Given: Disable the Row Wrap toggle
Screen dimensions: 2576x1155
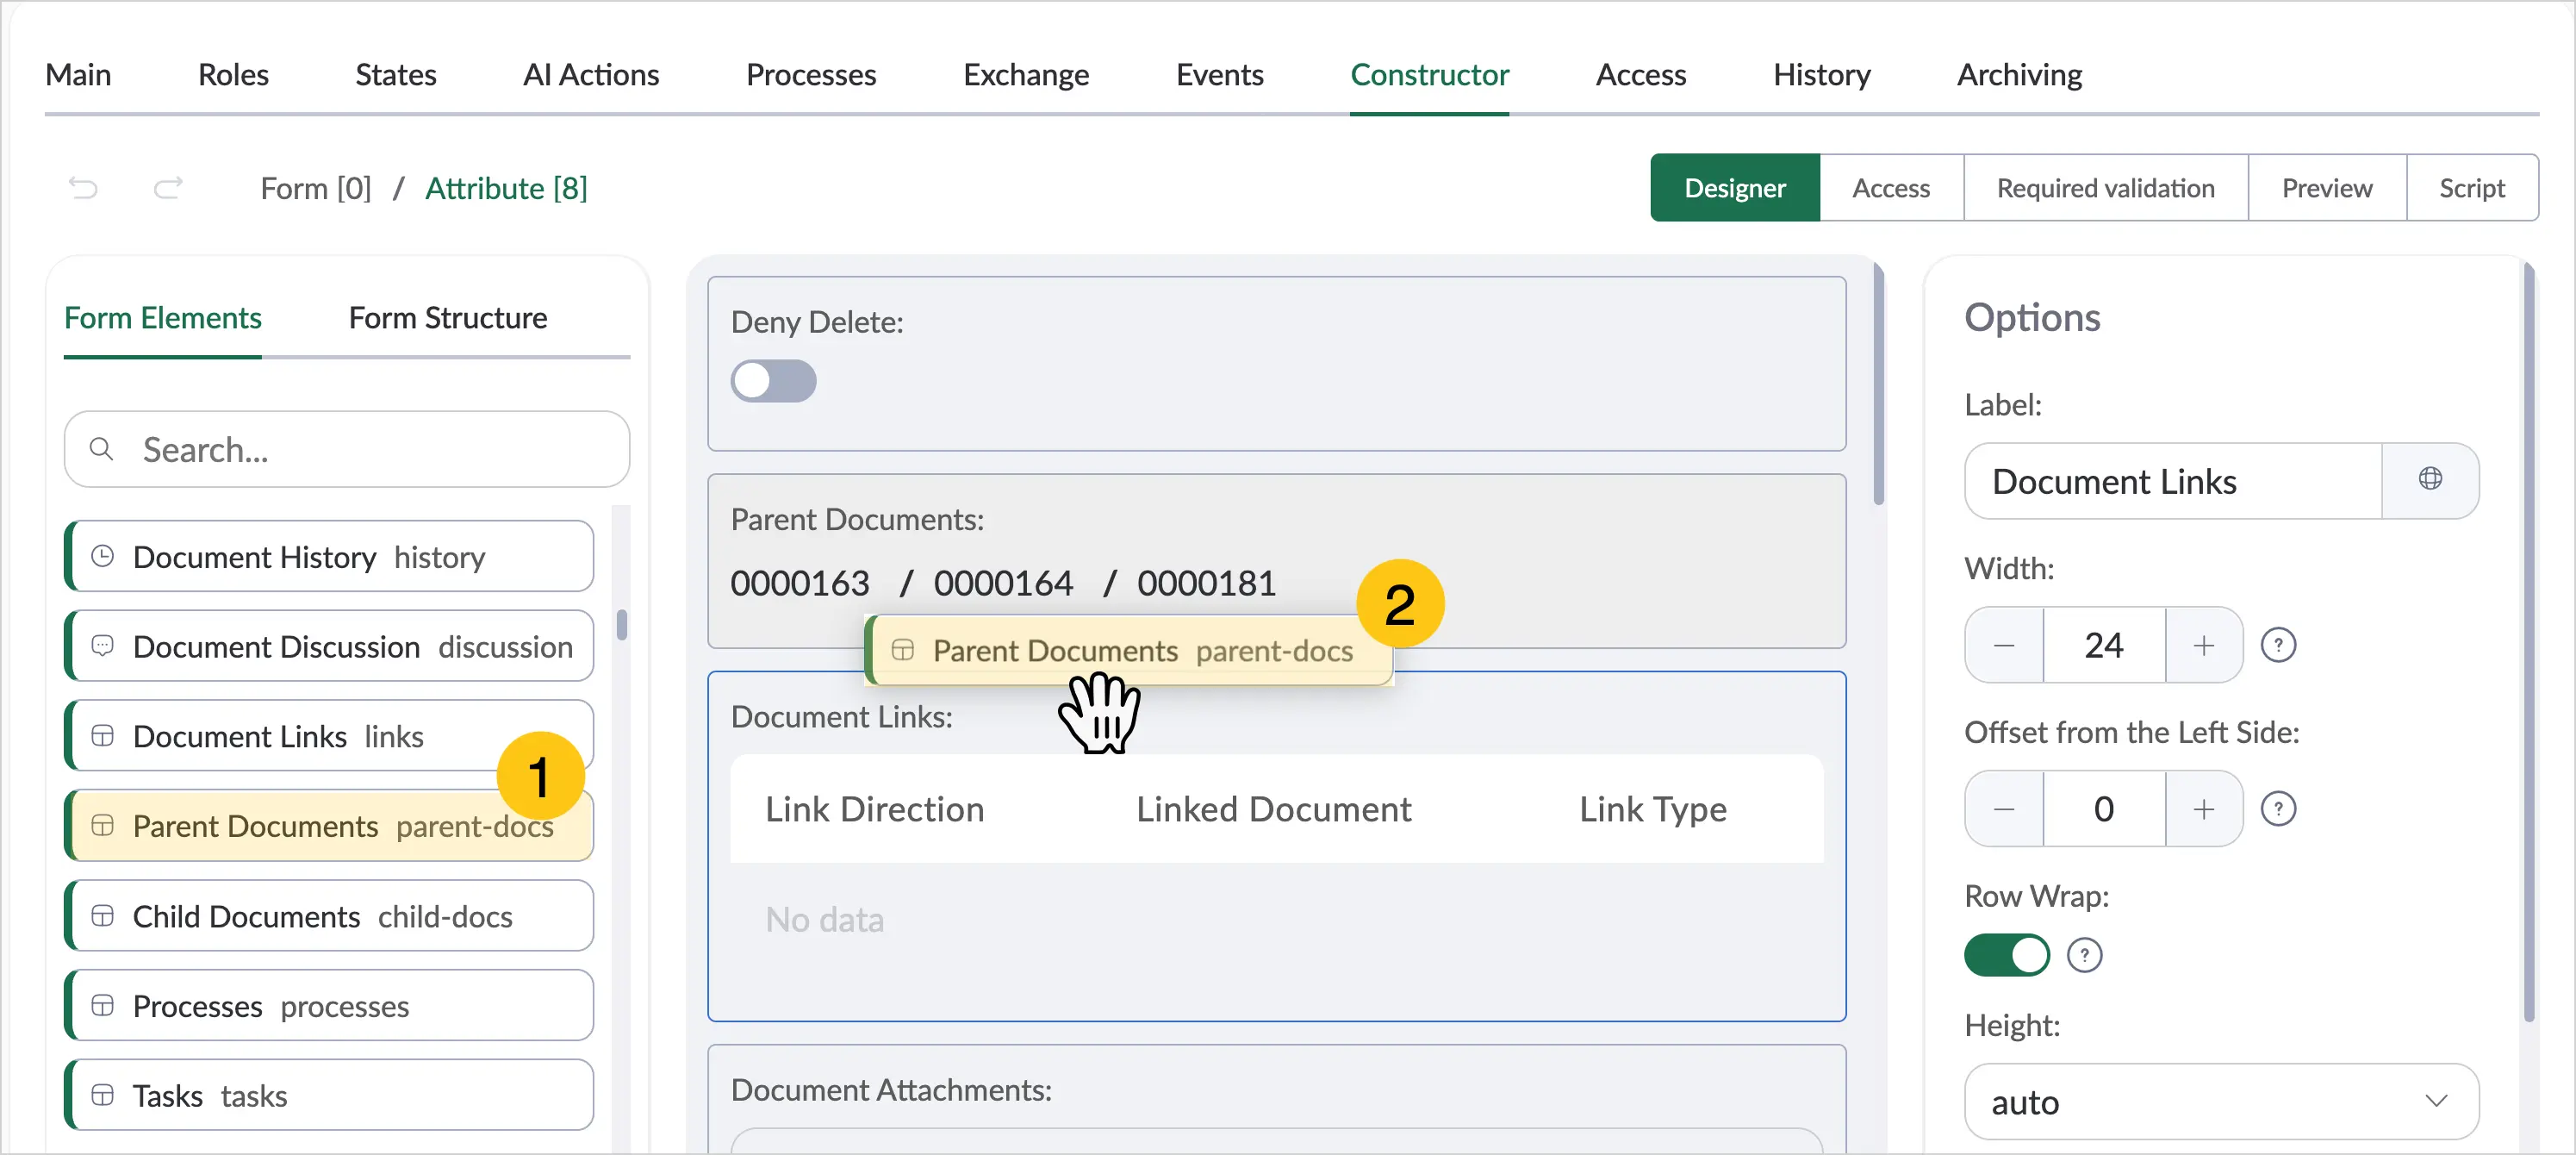Looking at the screenshot, I should (x=2006, y=955).
